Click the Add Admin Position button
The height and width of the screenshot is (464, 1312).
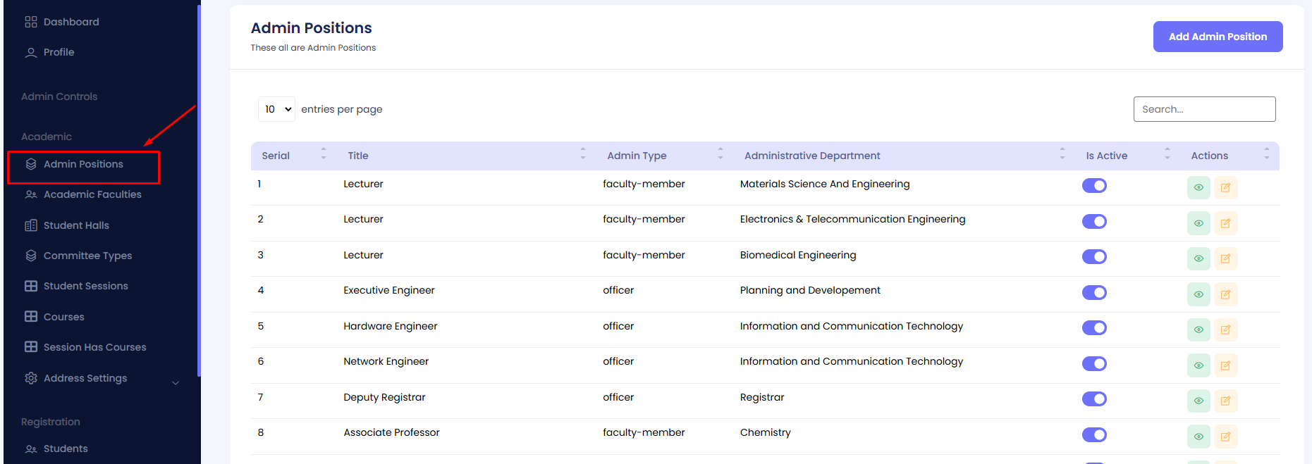(1218, 37)
